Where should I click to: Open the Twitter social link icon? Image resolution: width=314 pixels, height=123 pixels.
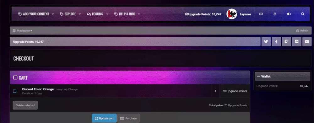point(266,42)
